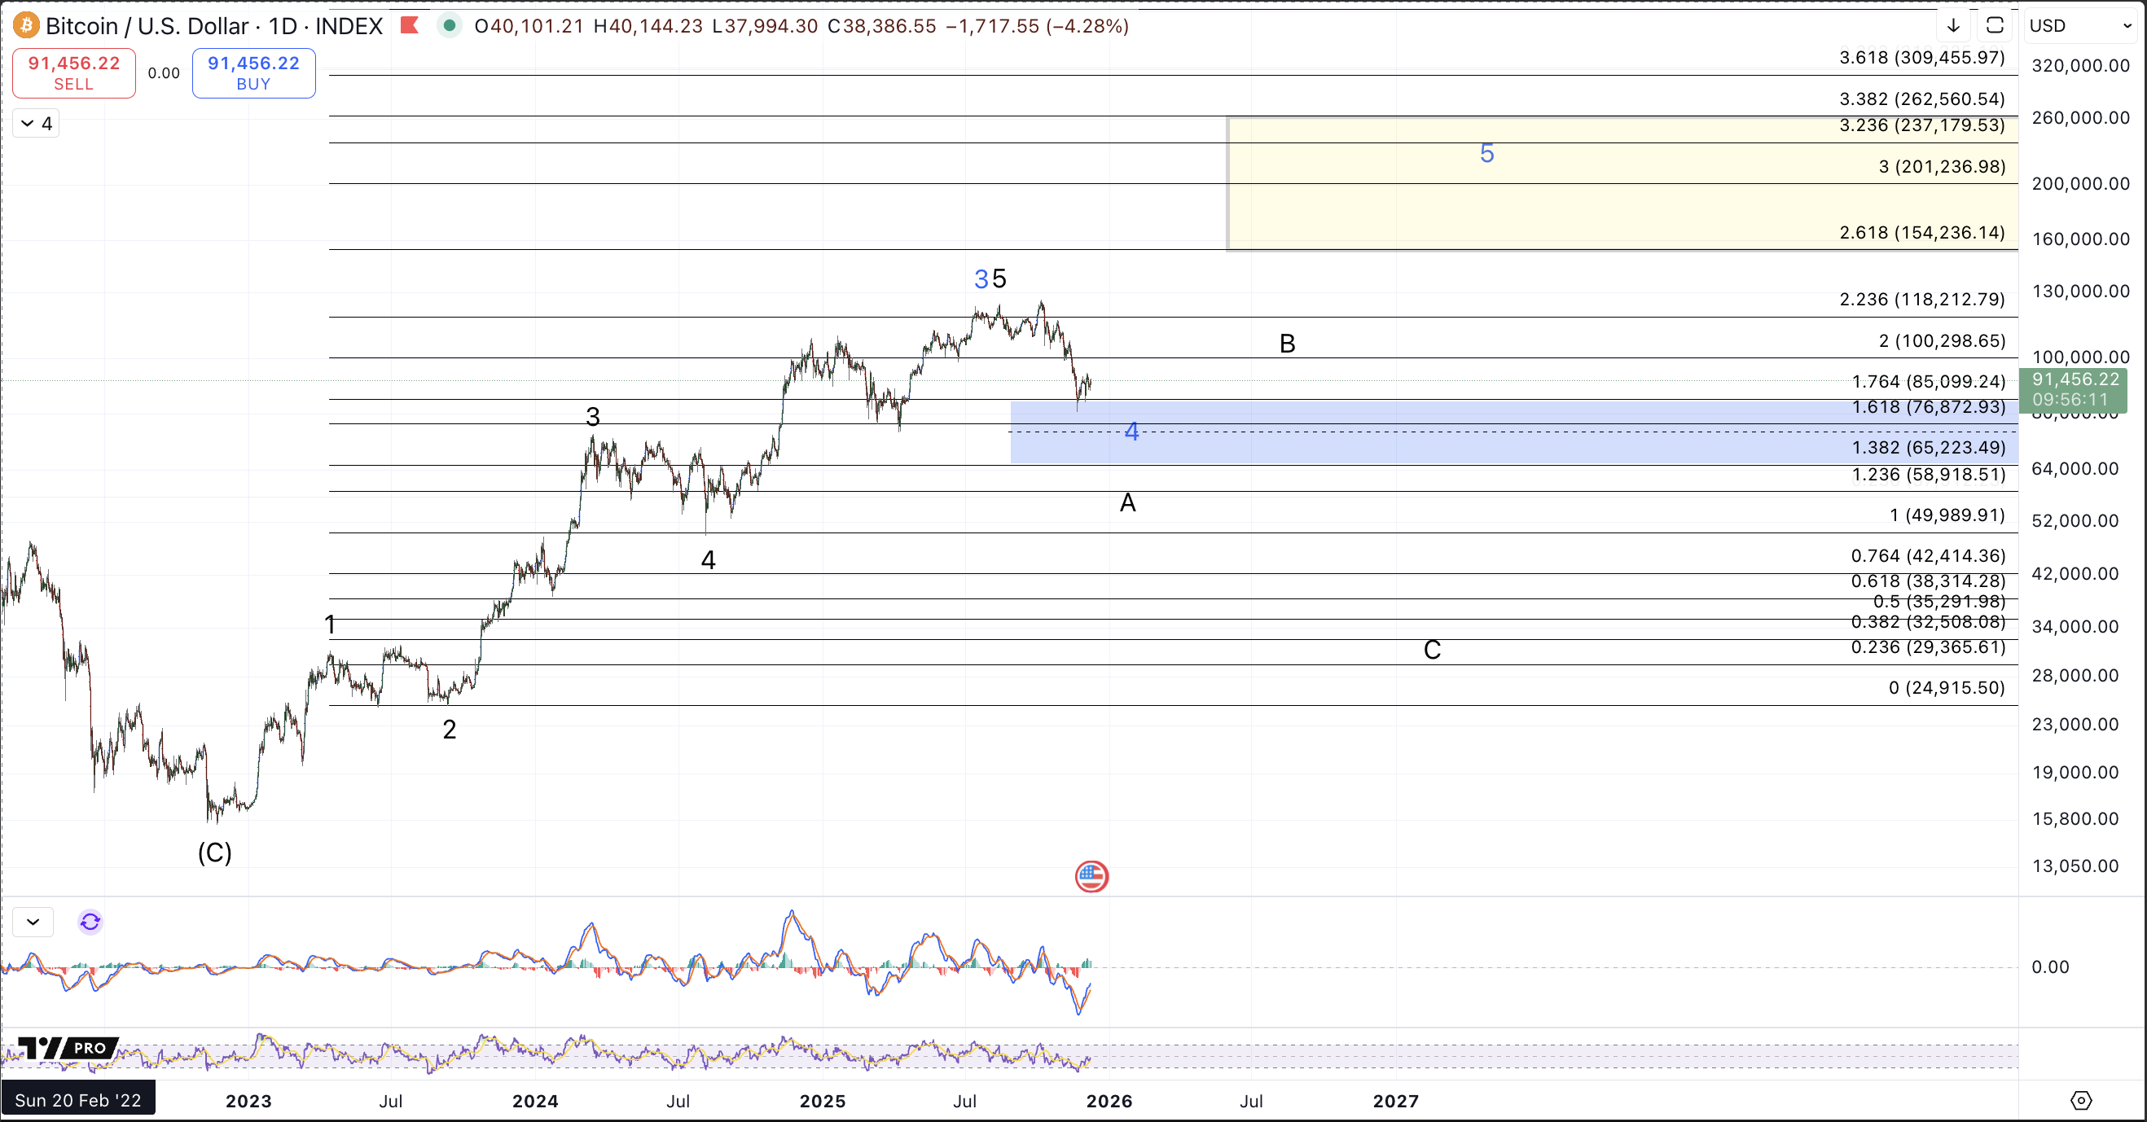
Task: Click the TradingView PRO logo
Action: pyautogui.click(x=67, y=1048)
